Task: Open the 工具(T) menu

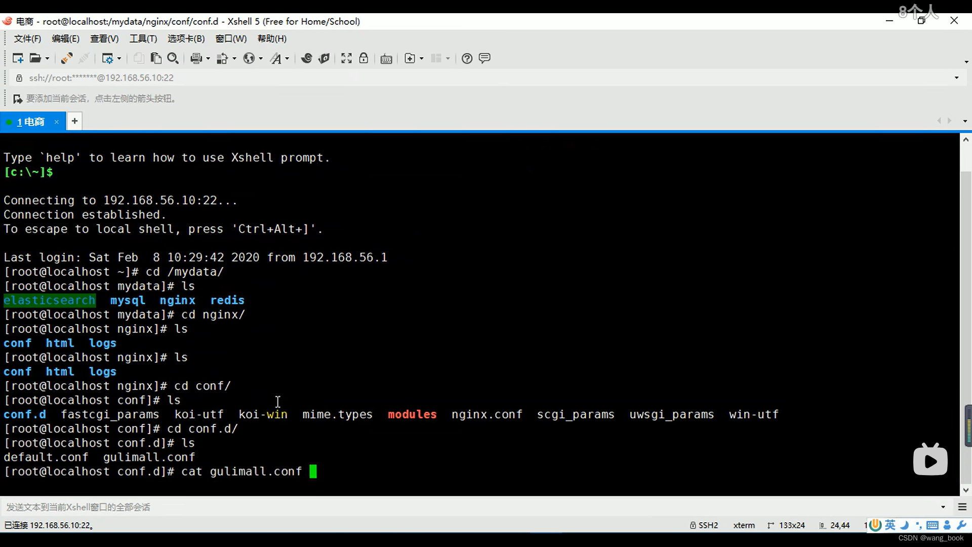Action: [x=143, y=38]
